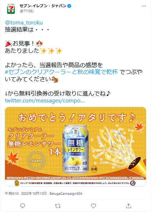Open the セブン‐イレブン・ジャパン account name
Image resolution: width=151 pixels, height=212 pixels.
pos(43,6)
